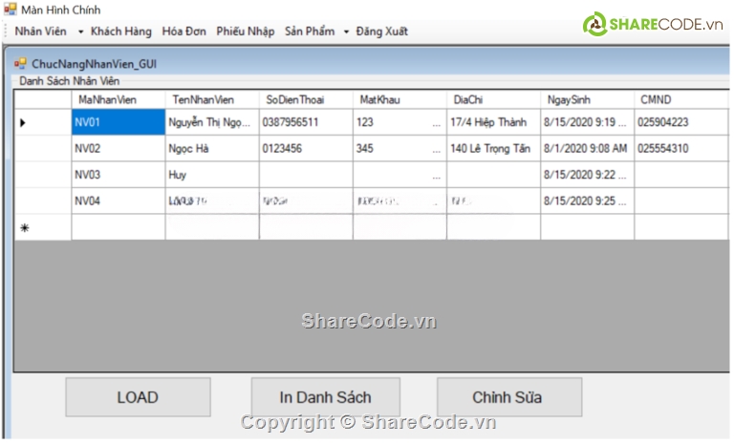
Task: Select the password cell 345
Action: point(399,149)
